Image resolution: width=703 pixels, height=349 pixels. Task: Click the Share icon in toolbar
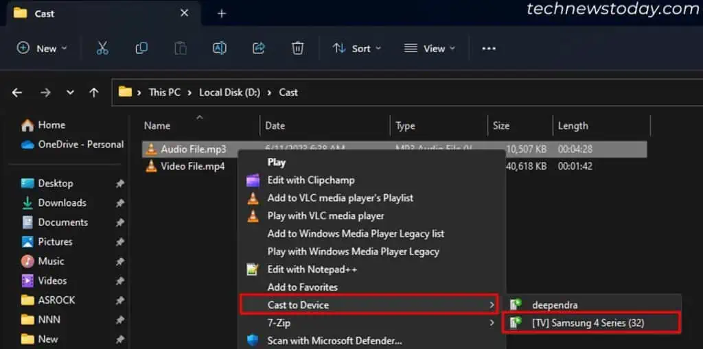click(259, 48)
